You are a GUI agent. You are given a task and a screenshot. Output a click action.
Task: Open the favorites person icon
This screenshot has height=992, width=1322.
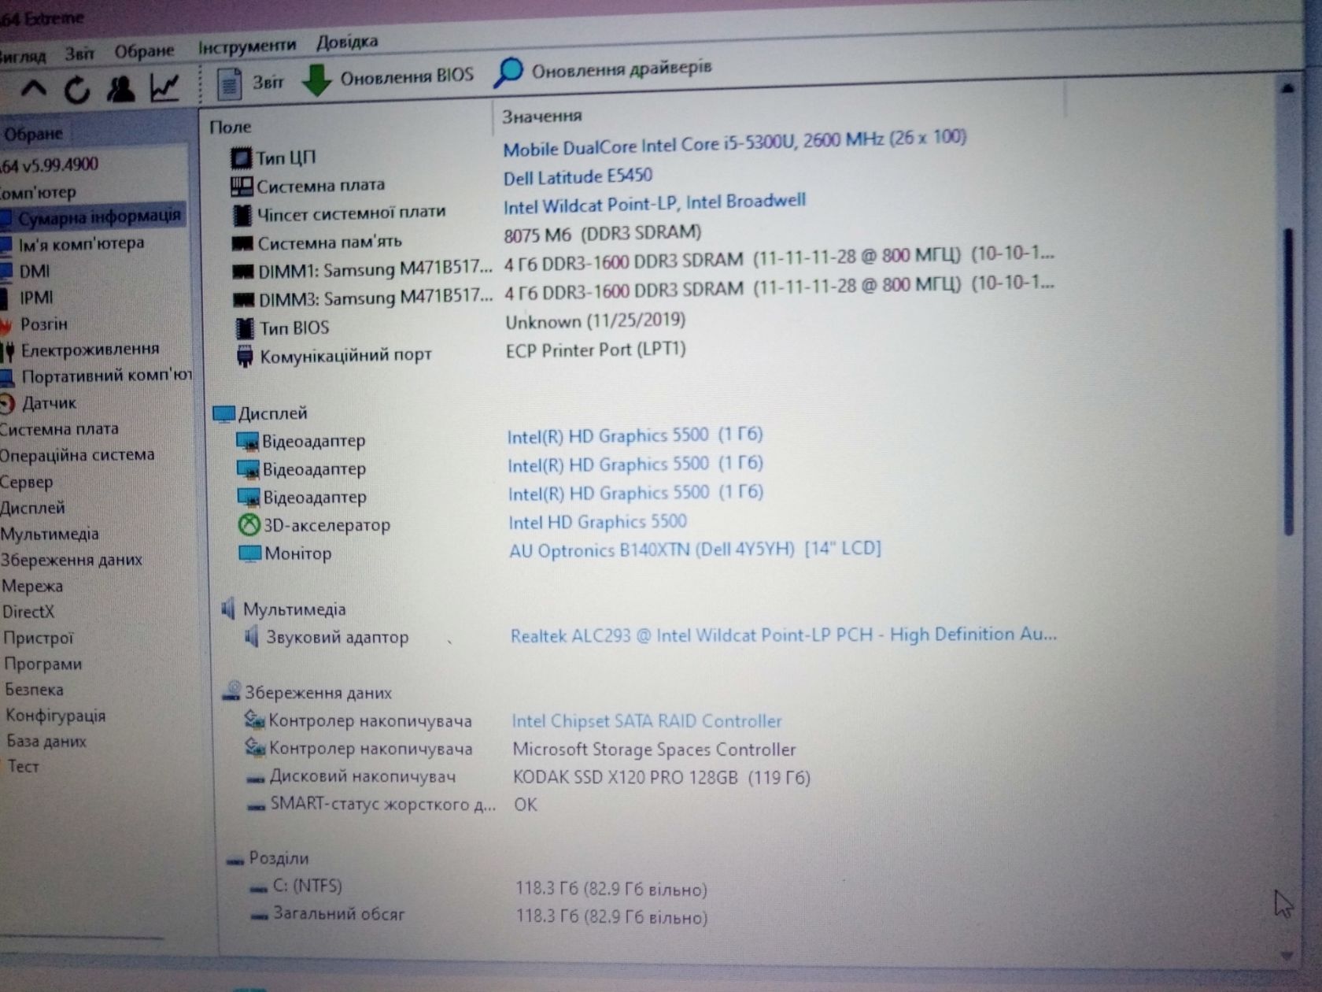(120, 88)
